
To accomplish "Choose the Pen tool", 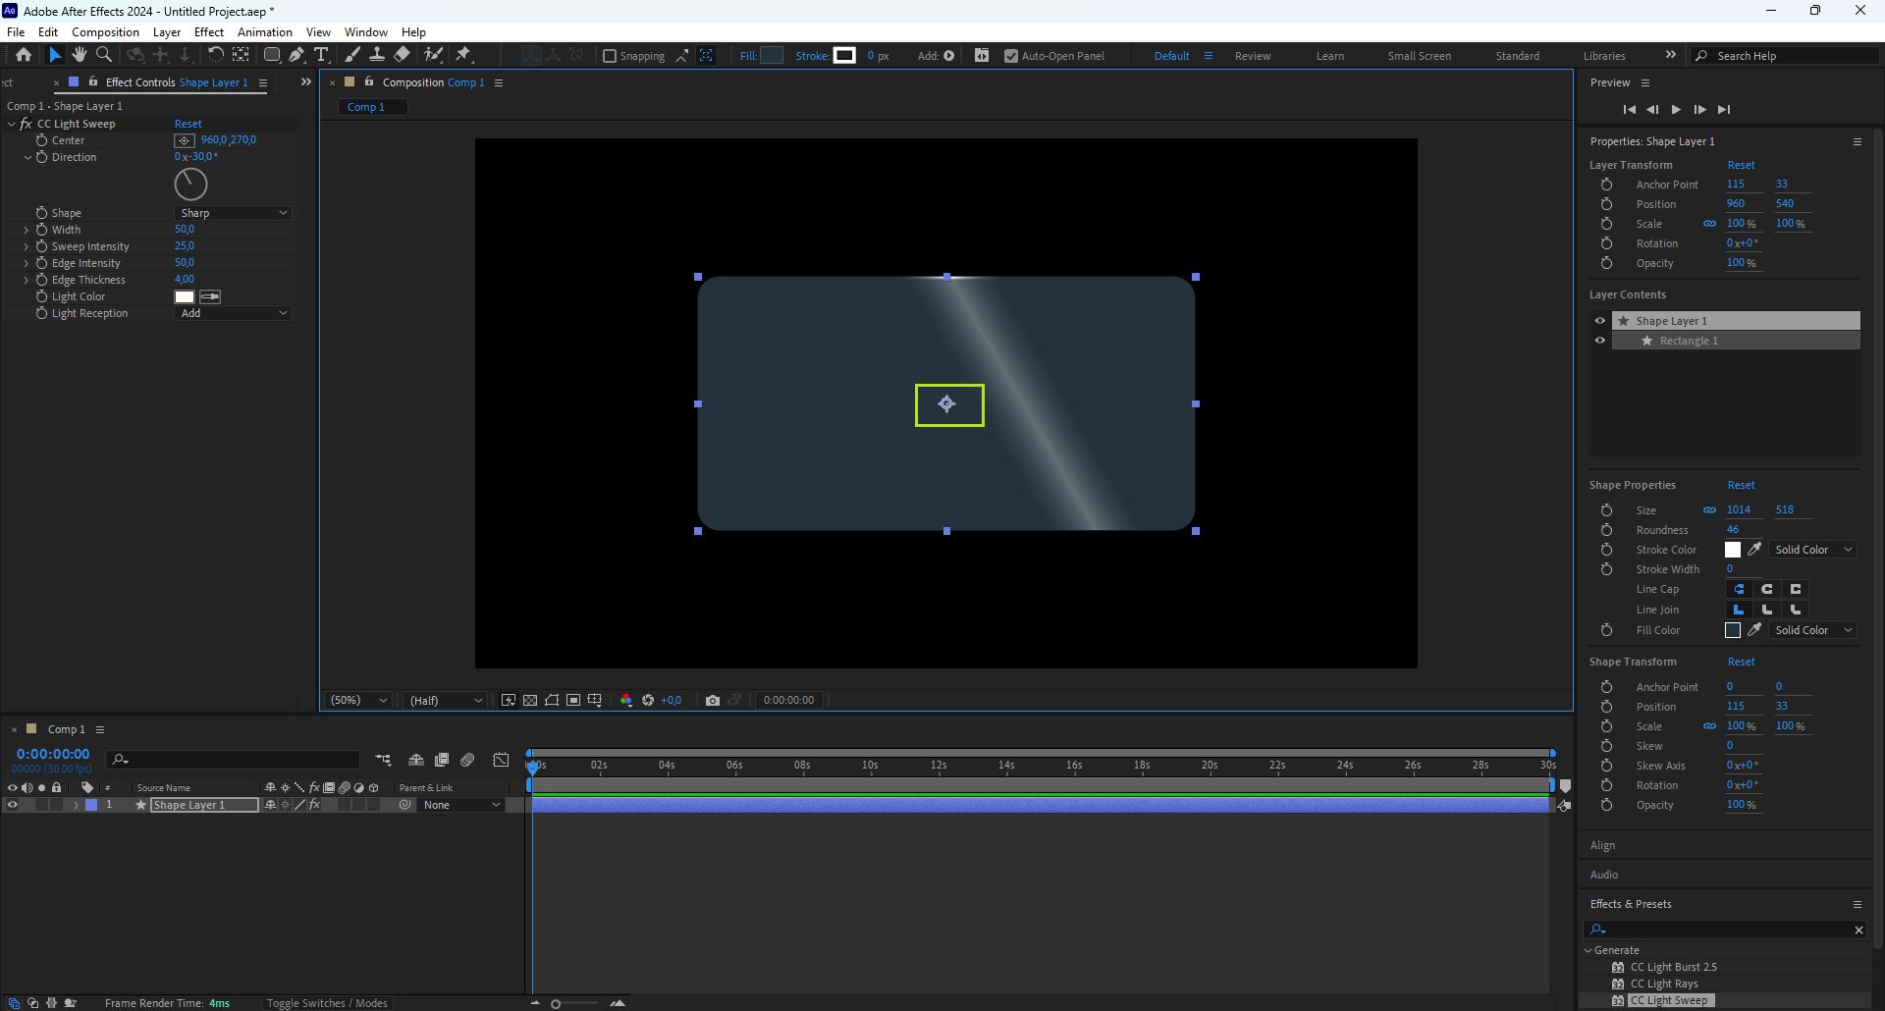I will [296, 55].
